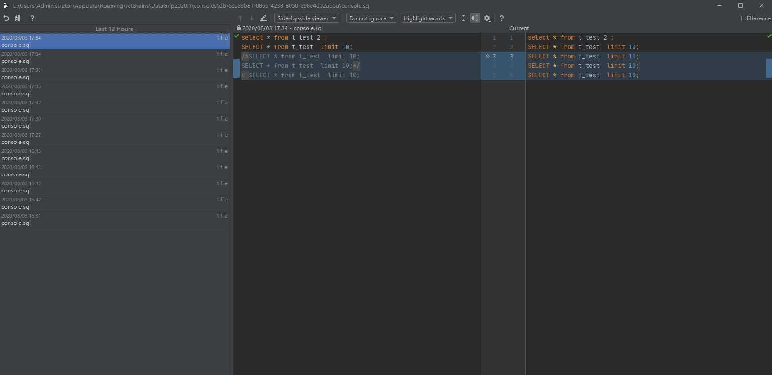This screenshot has width=772, height=375.
Task: Maximize the local history window
Action: tap(741, 5)
